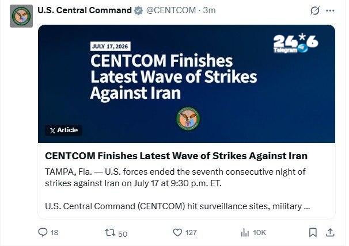Bookmark this post

click(313, 232)
